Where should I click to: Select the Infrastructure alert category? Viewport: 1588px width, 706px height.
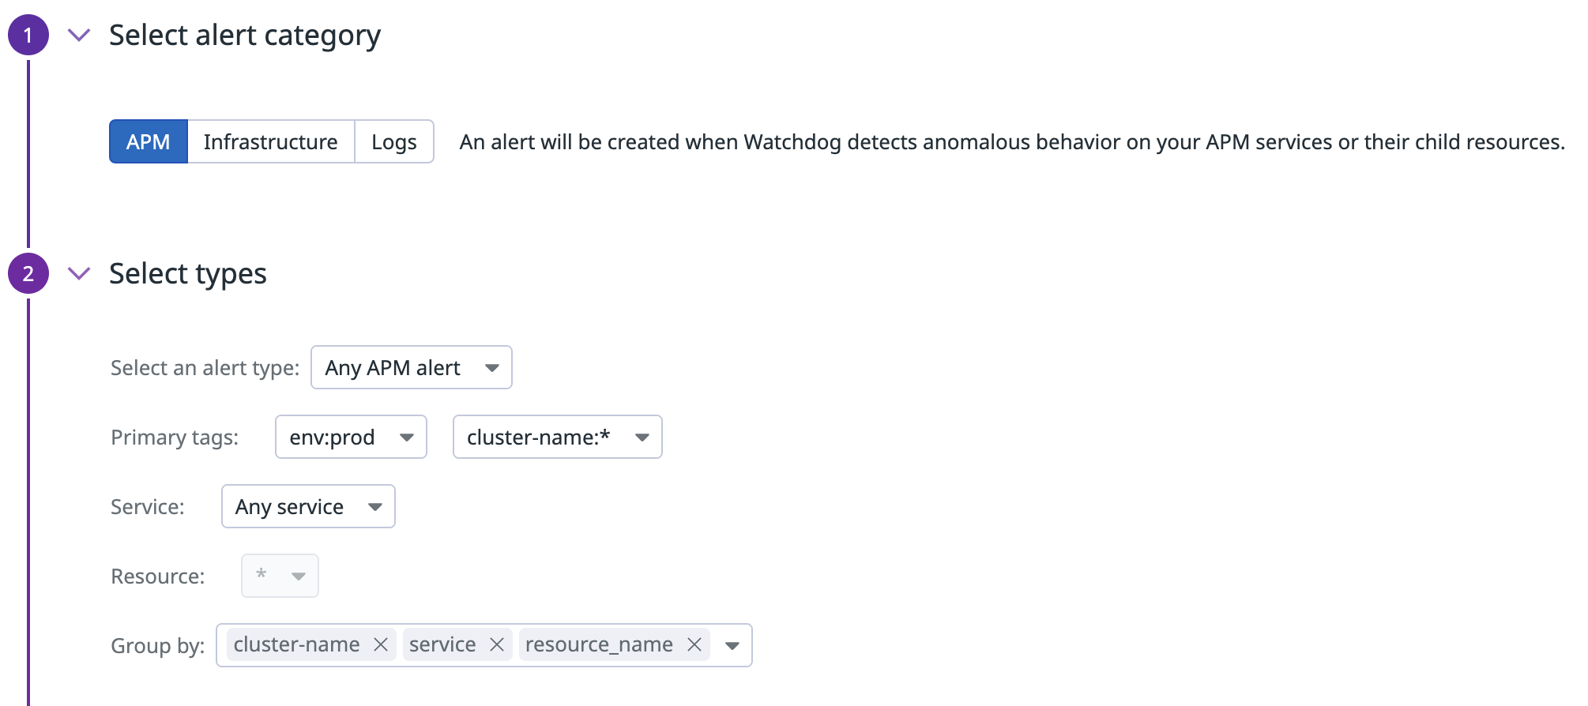(270, 142)
